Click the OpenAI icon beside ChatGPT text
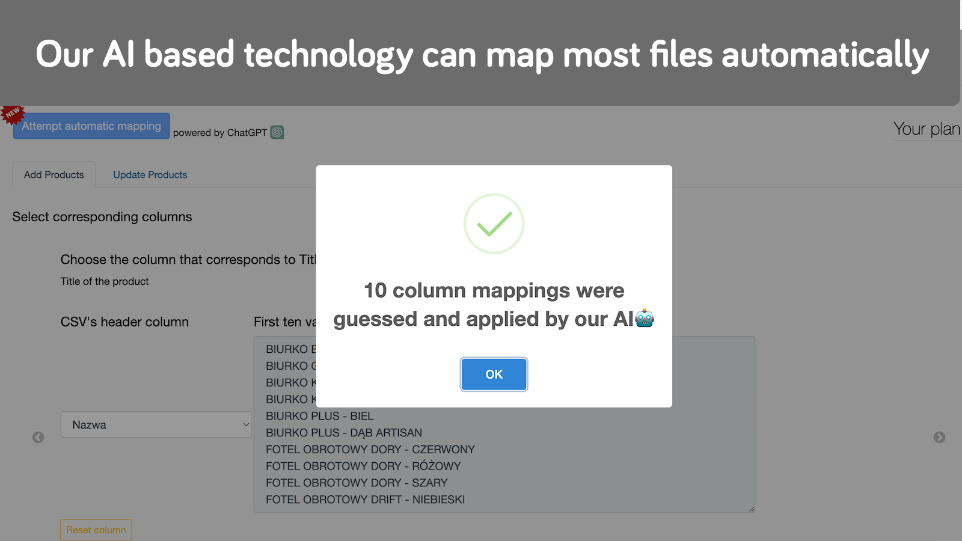 pyautogui.click(x=276, y=132)
